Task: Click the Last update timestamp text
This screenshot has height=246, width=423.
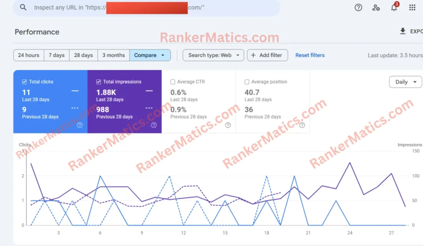Action: pyautogui.click(x=395, y=55)
